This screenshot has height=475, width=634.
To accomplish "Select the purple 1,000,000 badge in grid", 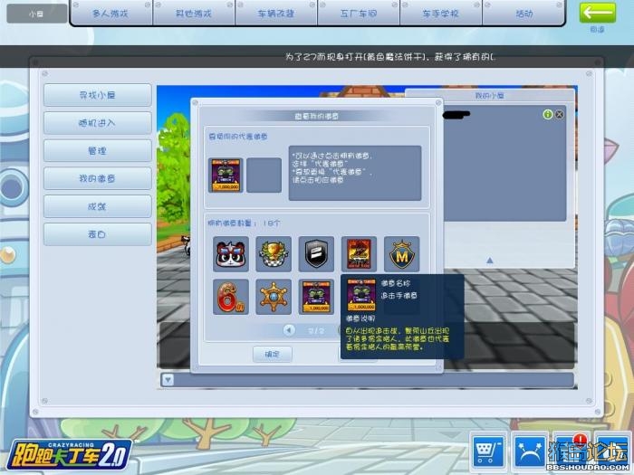I will [316, 297].
